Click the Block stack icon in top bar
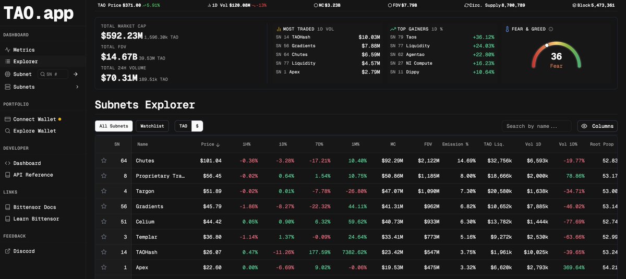 (573, 5)
